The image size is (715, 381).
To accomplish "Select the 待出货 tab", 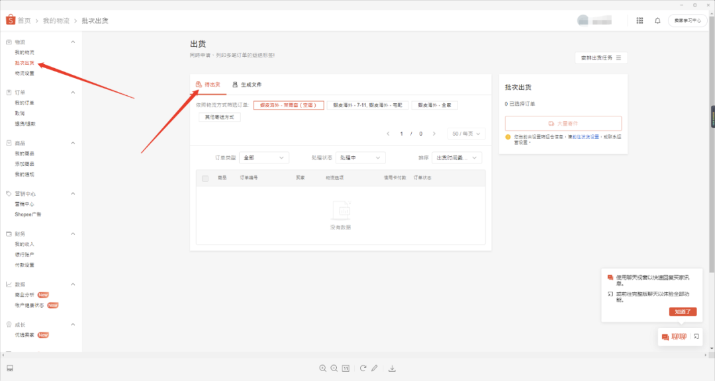I will pyautogui.click(x=212, y=85).
